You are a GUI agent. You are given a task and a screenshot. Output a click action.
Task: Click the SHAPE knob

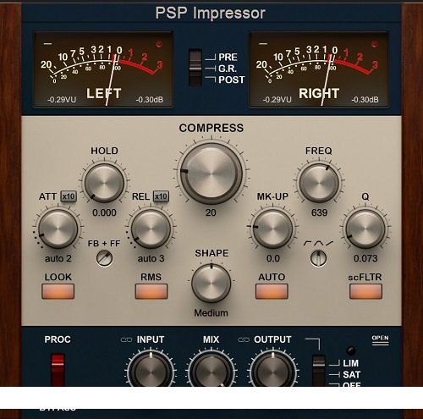click(x=211, y=284)
